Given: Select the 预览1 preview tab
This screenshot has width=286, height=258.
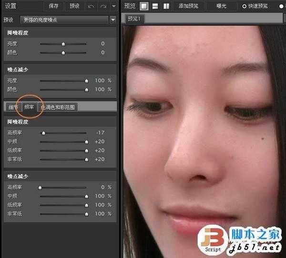Looking at the screenshot, I should [136, 19].
